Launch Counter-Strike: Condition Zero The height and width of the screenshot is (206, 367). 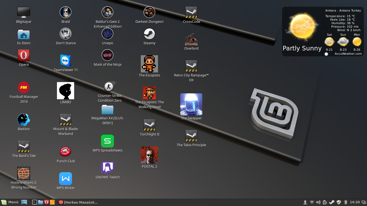pyautogui.click(x=110, y=87)
